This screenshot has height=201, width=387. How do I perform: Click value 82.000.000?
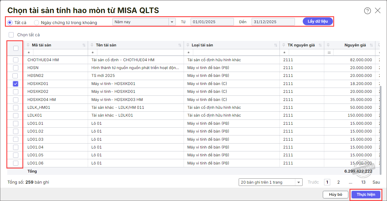361,60
